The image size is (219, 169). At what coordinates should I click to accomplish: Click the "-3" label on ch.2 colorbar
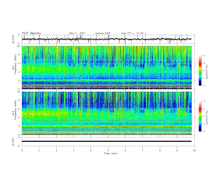coord(204,101)
